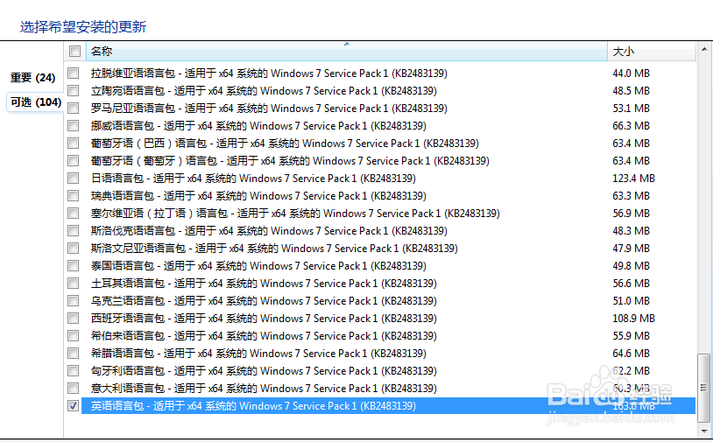Click the vertical scrollbar thumb
This screenshot has width=713, height=442.
(x=703, y=388)
